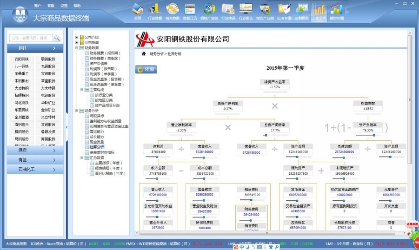Viewport: 419px width, 250px height.
Task: Open the 账户 menu
Action: point(38,6)
